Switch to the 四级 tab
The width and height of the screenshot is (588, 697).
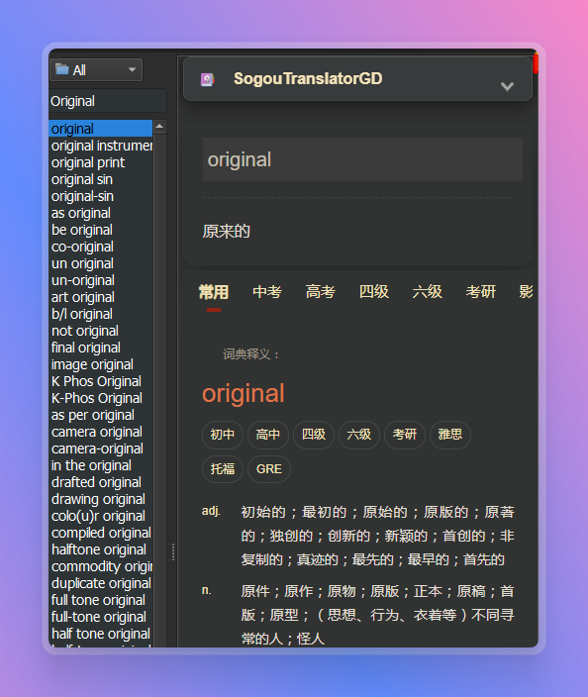[374, 292]
